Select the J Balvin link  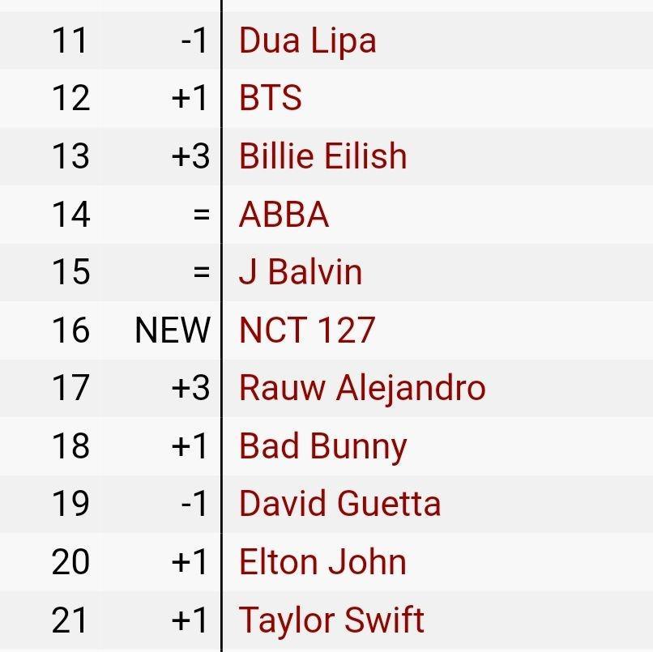[x=301, y=272]
